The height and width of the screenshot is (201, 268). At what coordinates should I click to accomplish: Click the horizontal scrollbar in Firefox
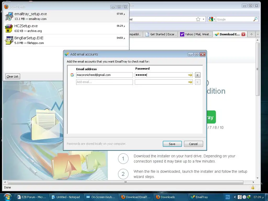125,182
